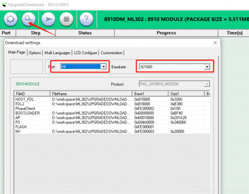Screen dimensions: 249x194
Task: Click the Progress column header
Action: point(166,33)
